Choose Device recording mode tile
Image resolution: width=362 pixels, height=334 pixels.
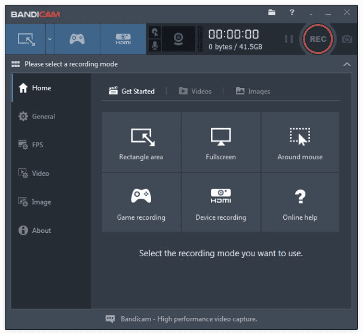coord(220,202)
